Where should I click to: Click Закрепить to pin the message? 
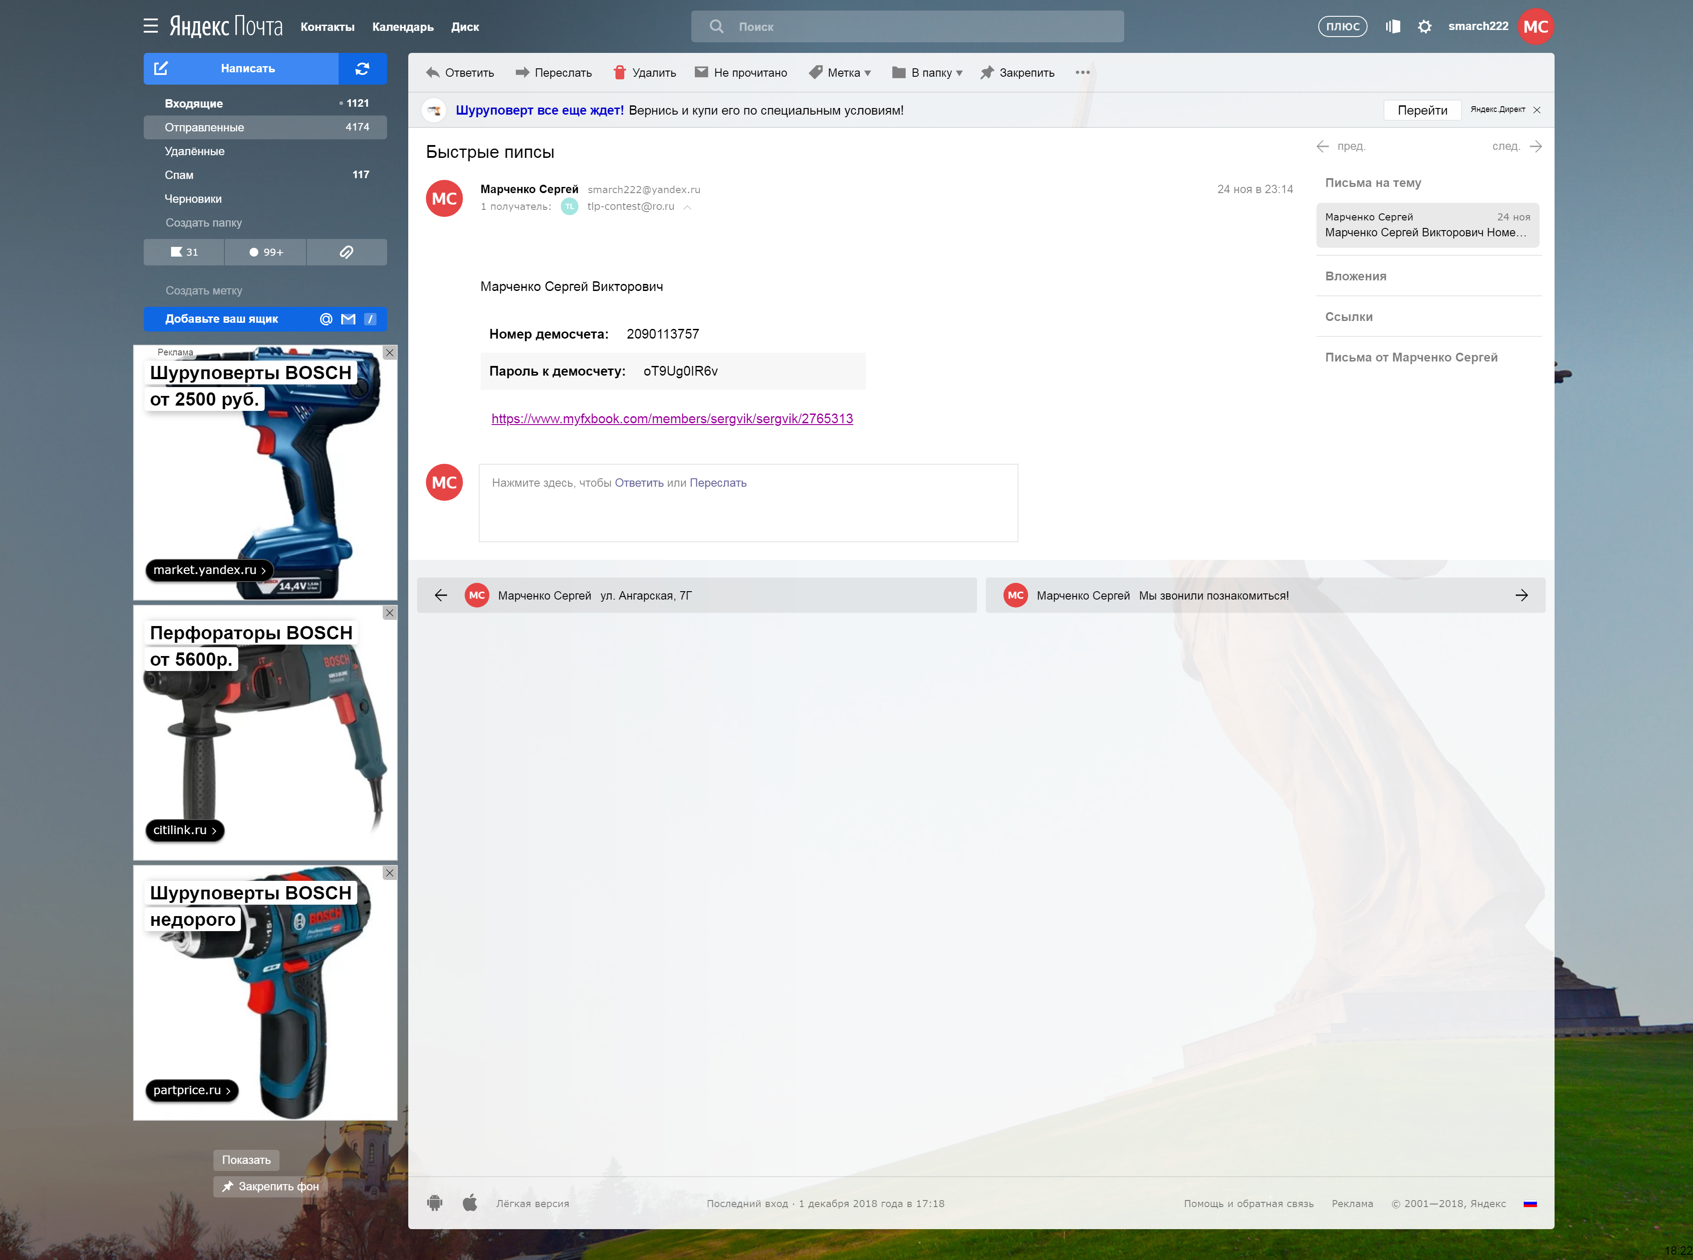[1017, 72]
